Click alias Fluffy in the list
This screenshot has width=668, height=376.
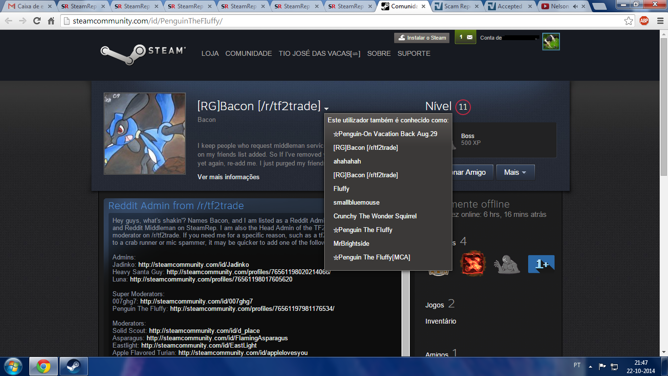[x=341, y=188]
